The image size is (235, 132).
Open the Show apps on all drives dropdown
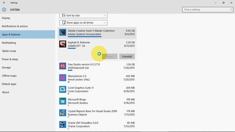coord(83,23)
